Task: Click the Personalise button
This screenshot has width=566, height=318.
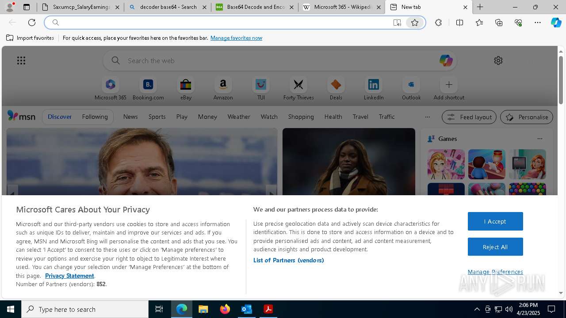Action: tap(527, 117)
